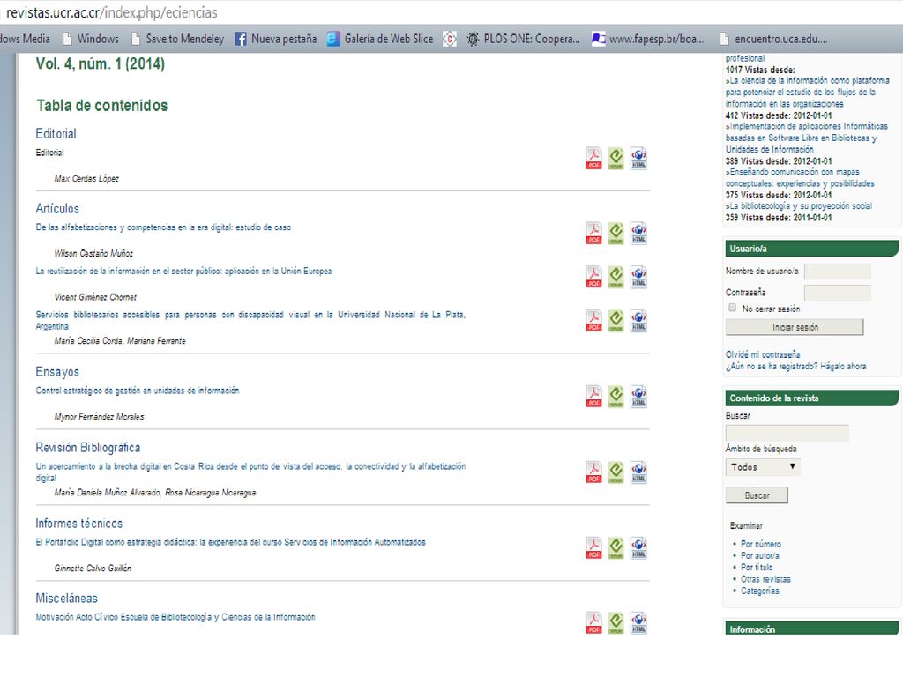Open 'Categorías' link
Image resolution: width=903 pixels, height=677 pixels.
pyautogui.click(x=759, y=591)
